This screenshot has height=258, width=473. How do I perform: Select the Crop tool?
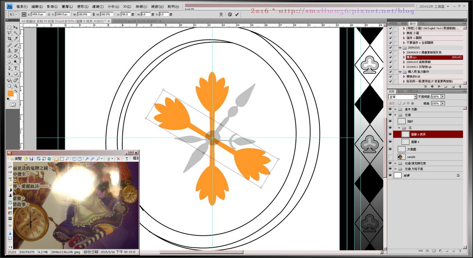click(x=9, y=39)
